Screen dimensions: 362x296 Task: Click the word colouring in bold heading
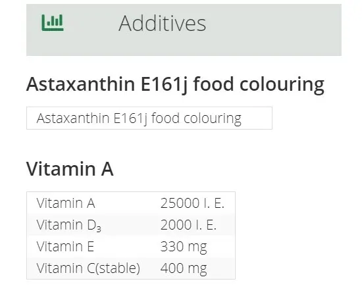coord(282,85)
